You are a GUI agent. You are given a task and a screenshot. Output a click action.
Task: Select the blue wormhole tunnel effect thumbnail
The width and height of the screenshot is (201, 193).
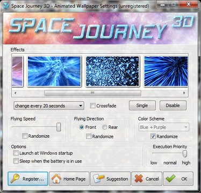54,71
